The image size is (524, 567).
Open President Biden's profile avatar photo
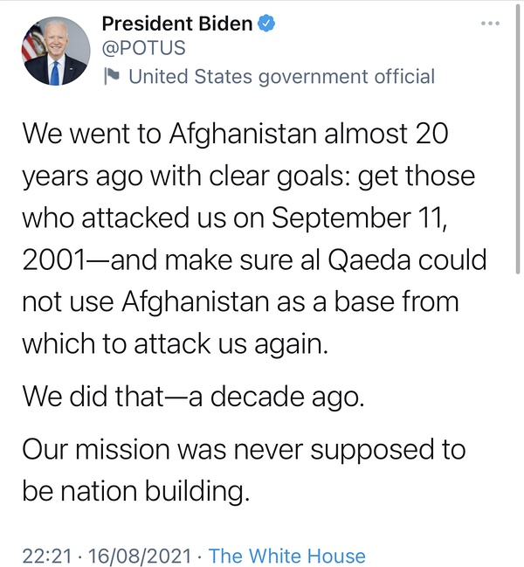point(56,52)
